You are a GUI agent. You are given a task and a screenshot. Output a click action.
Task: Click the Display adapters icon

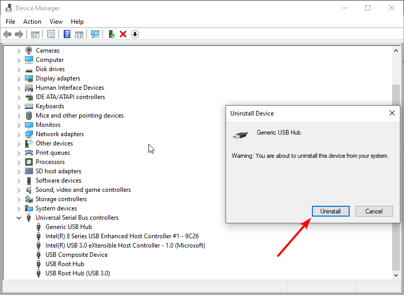coord(29,78)
